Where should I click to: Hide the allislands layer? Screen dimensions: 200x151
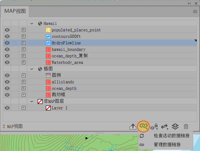7,82
